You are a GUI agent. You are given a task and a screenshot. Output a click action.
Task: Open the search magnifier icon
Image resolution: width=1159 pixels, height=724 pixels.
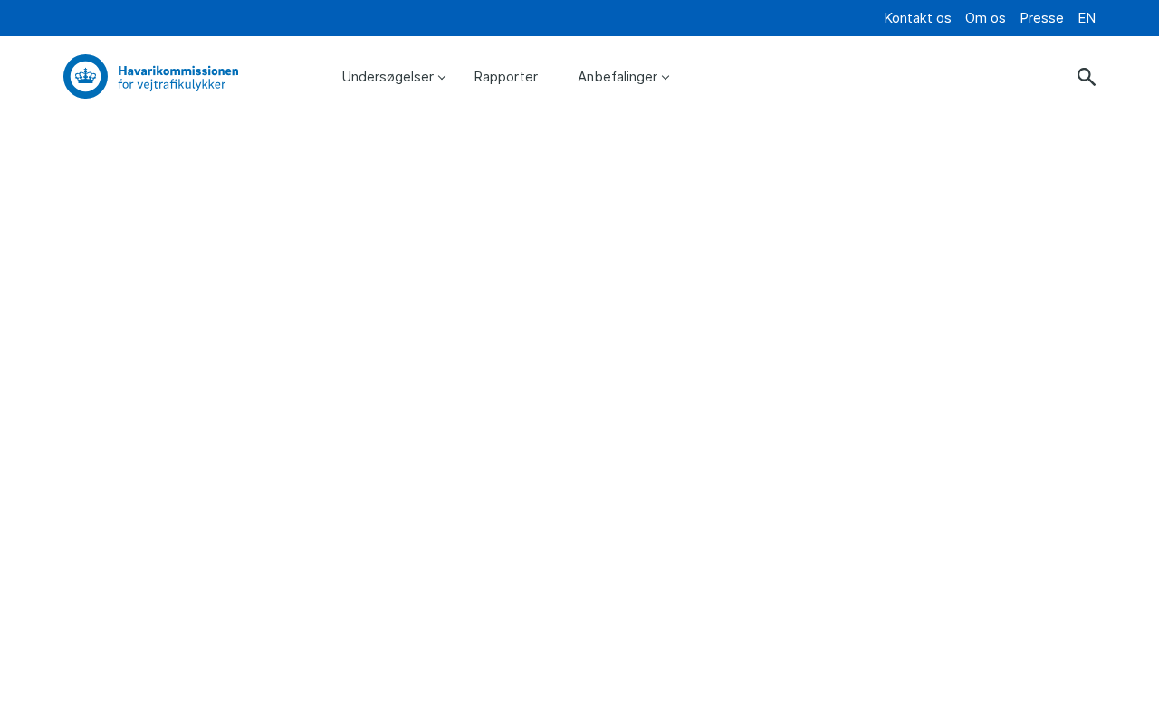coord(1086,77)
